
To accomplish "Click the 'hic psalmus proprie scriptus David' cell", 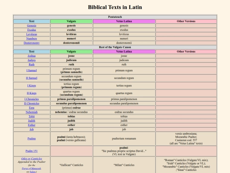I will [124, 151].
